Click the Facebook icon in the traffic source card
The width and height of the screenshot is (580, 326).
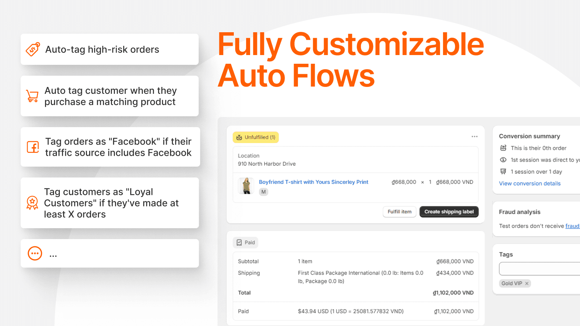tap(33, 147)
